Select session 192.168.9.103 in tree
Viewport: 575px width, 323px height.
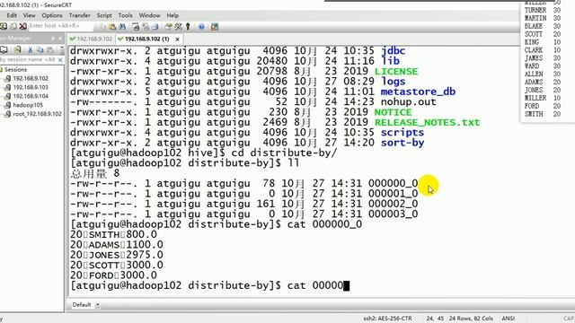31,87
